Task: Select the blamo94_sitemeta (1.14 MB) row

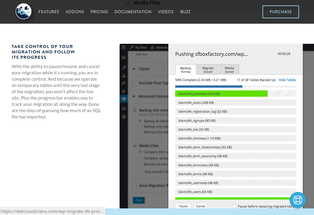Action: pyautogui.click(x=236, y=138)
